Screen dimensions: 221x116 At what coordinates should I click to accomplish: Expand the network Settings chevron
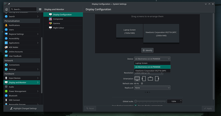(37, 69)
